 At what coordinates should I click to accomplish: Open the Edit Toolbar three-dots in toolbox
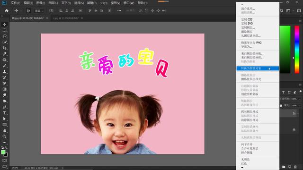4,142
